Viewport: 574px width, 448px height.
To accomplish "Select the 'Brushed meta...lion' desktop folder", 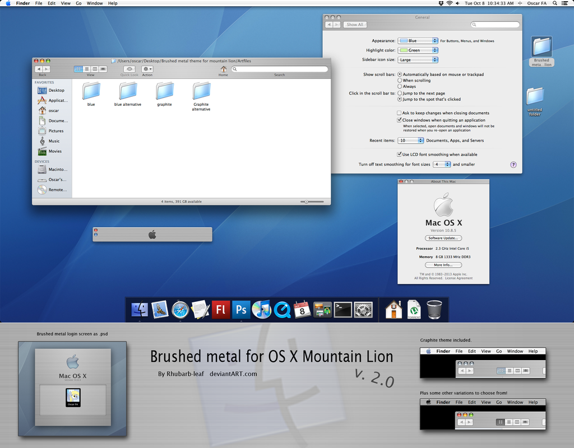I will (x=541, y=52).
